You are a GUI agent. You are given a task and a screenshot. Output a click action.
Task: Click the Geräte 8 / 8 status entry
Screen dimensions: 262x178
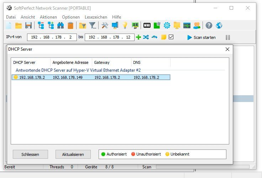(x=99, y=167)
